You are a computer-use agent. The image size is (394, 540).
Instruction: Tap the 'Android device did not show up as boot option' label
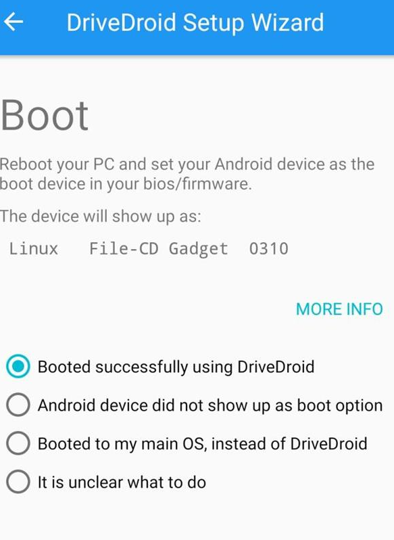point(210,405)
